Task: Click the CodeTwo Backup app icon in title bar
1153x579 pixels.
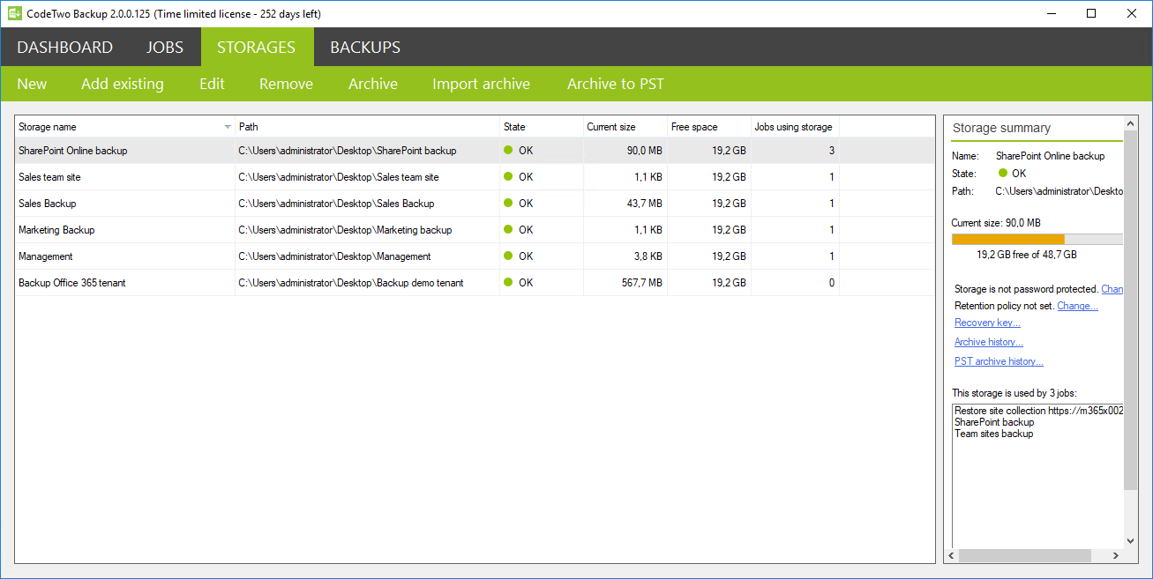Action: [x=14, y=13]
